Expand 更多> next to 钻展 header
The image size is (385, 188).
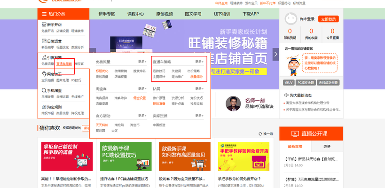199,88
